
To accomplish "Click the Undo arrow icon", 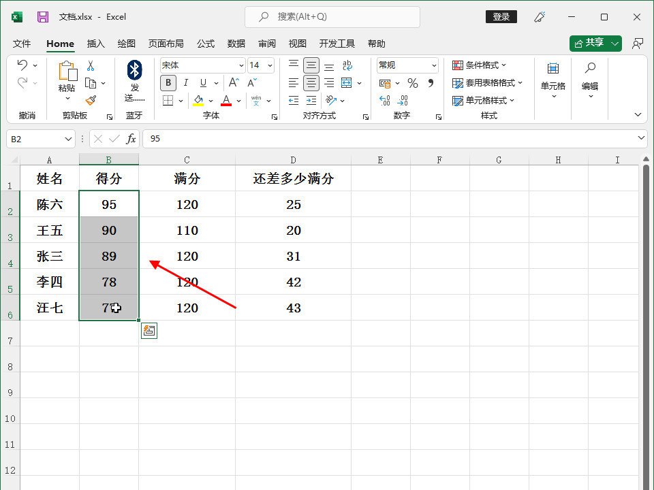I will (x=22, y=65).
